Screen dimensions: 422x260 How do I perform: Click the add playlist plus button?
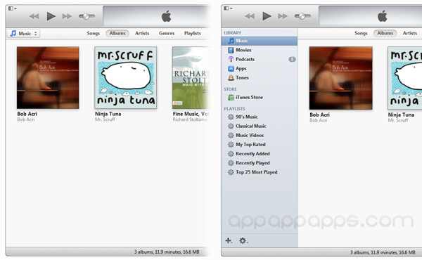[x=229, y=240]
